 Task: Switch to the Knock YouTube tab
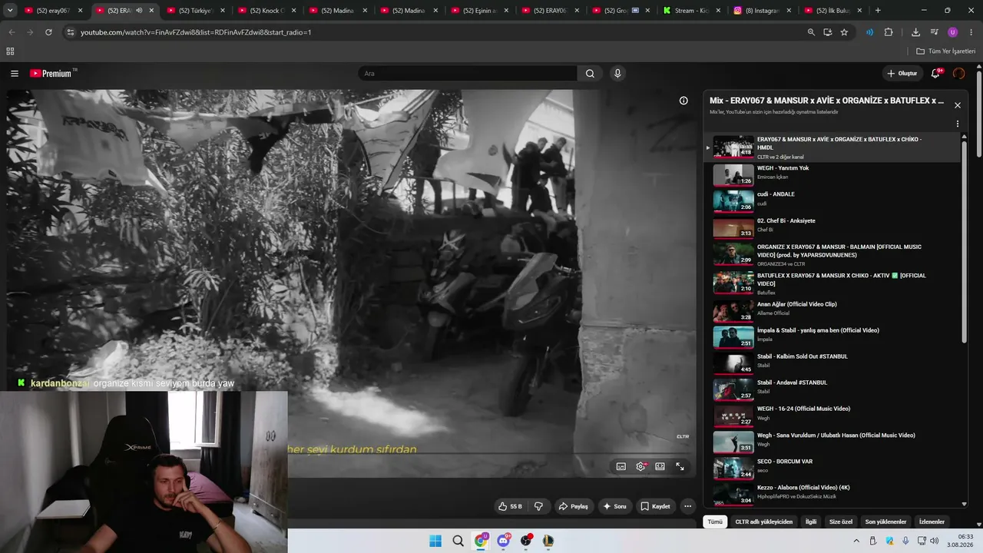(x=266, y=11)
